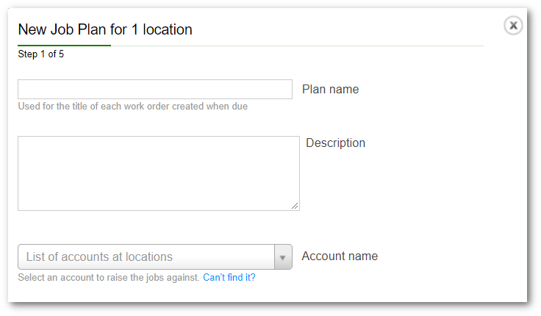541x316 pixels.
Task: Click the "Account name" label
Action: [340, 256]
